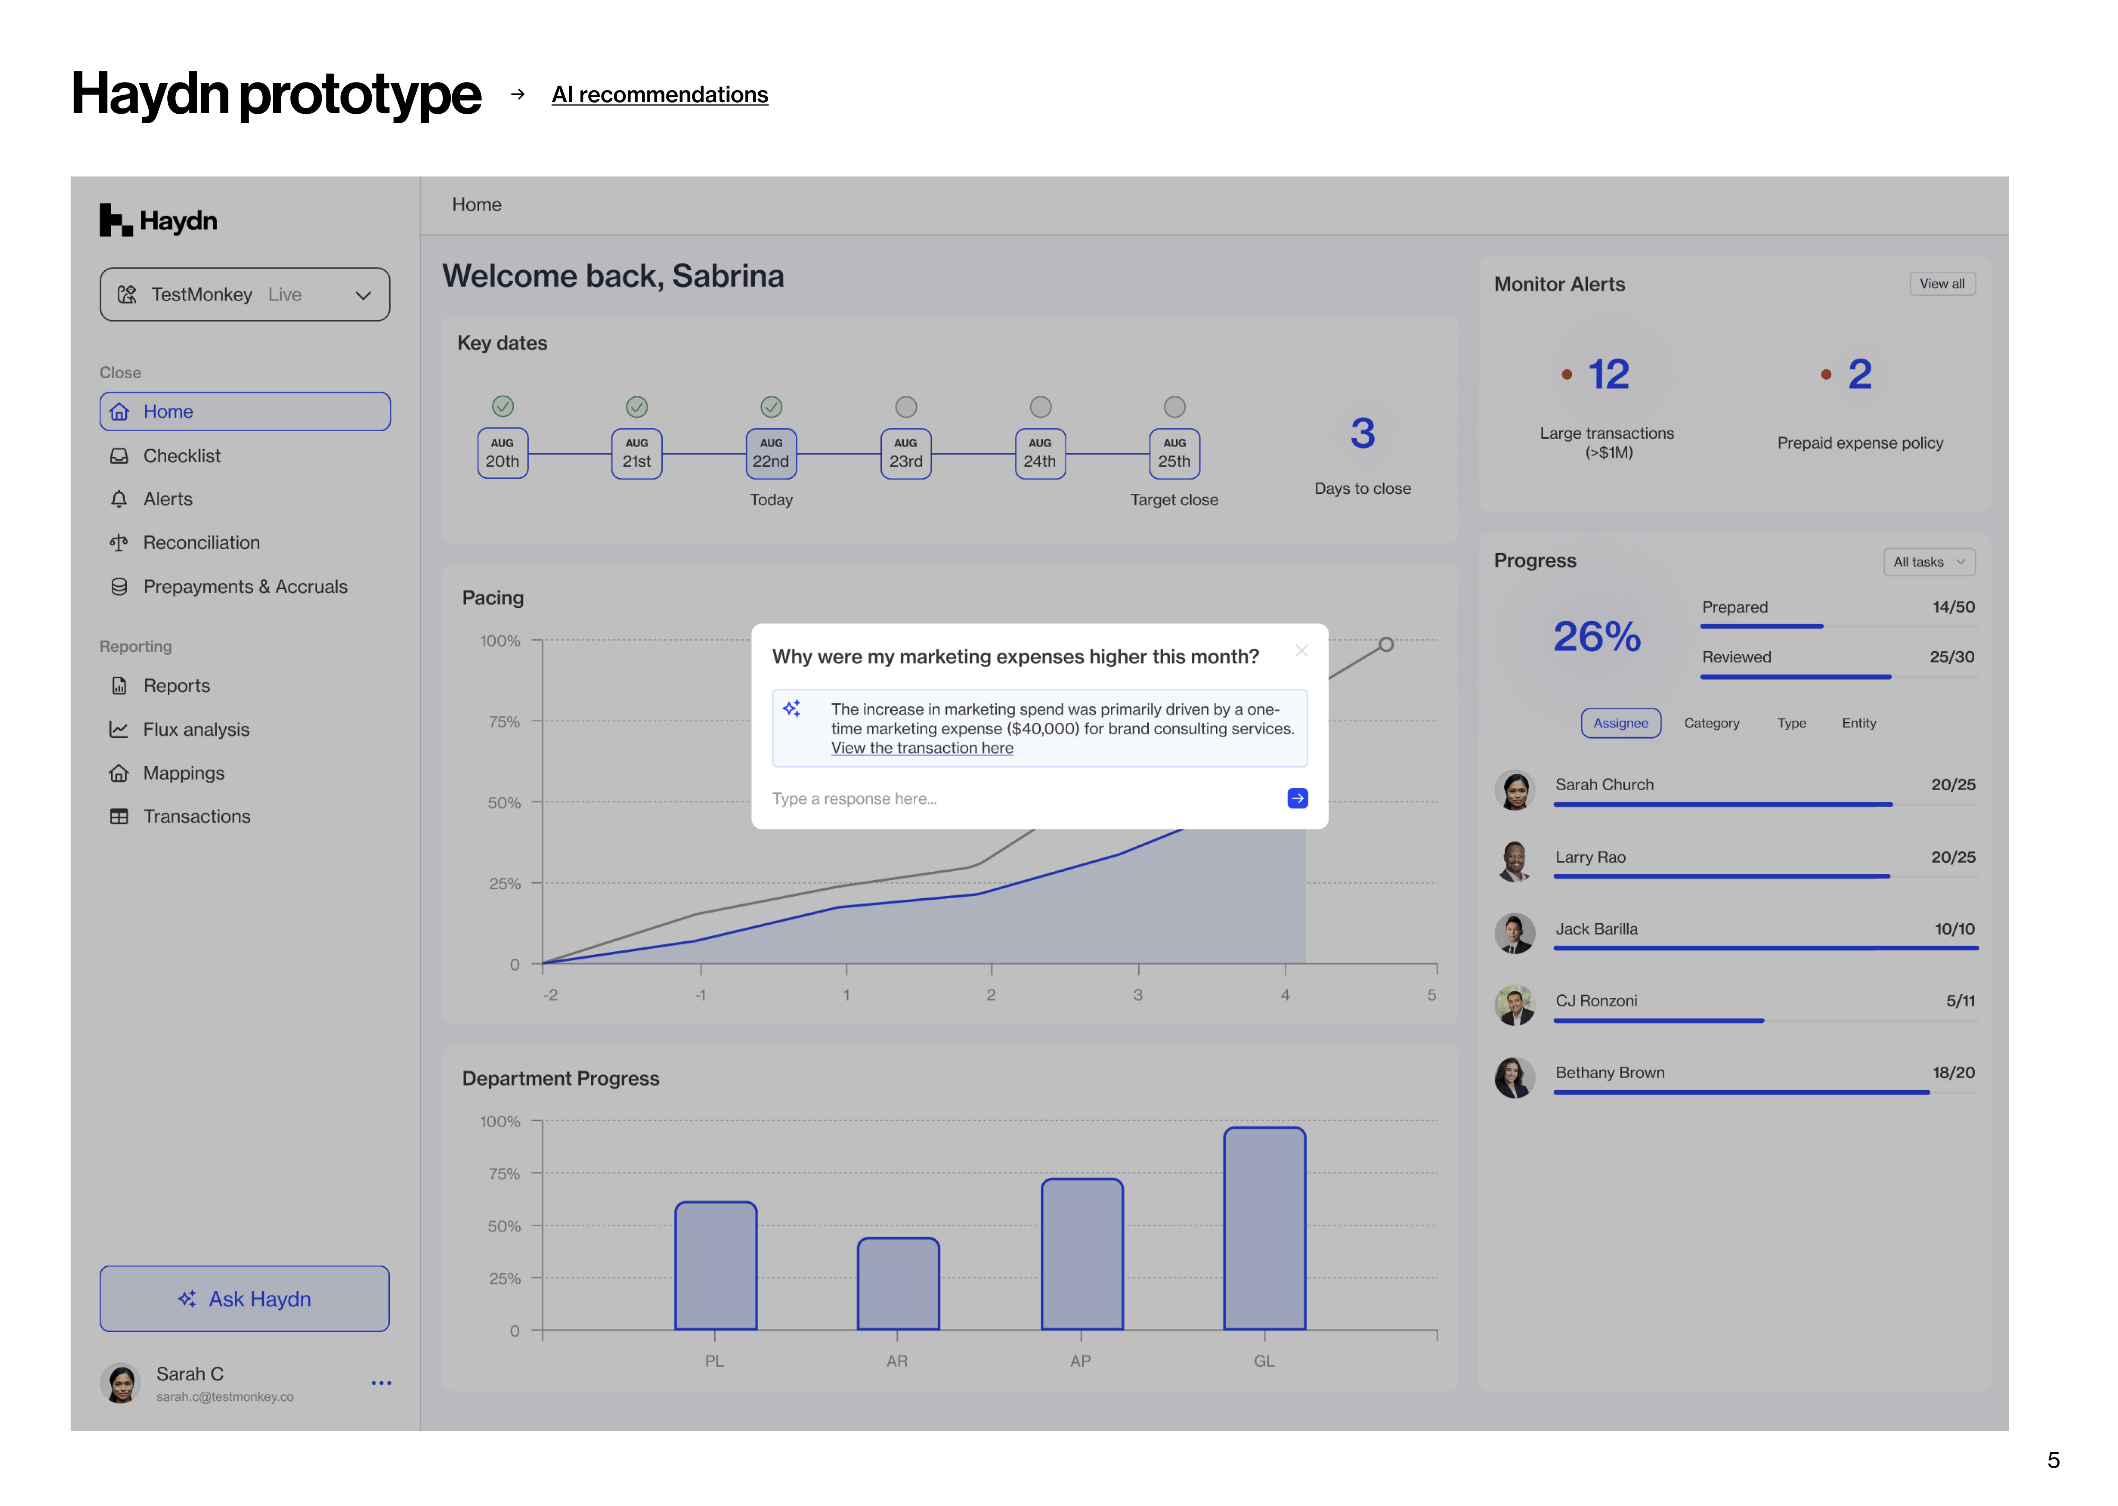This screenshot has height=1506, width=2118.
Task: Open View the transaction here link
Action: pos(922,748)
